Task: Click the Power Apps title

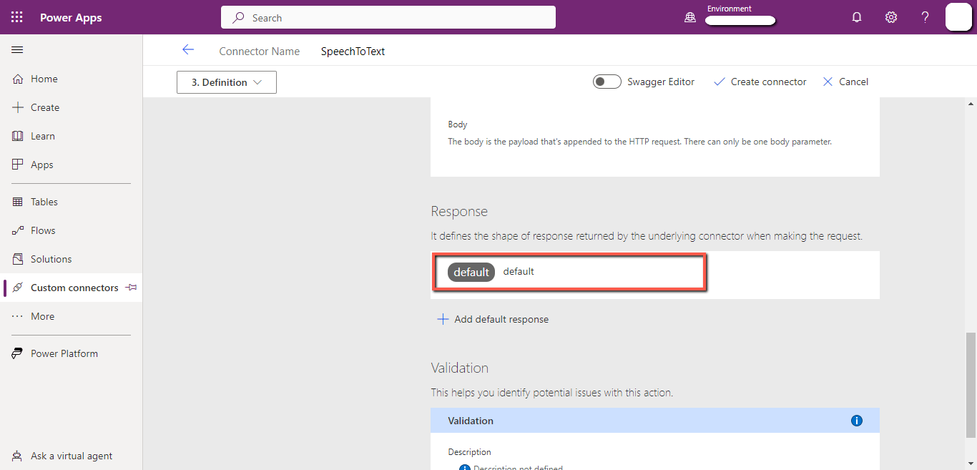Action: (x=71, y=18)
